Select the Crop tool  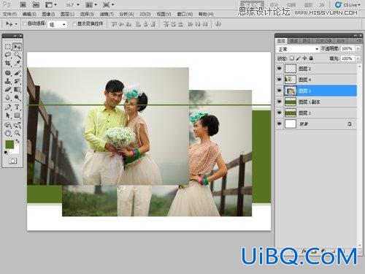(x=8, y=64)
